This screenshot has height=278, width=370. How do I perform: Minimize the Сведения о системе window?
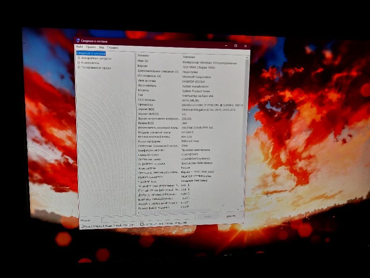click(226, 45)
